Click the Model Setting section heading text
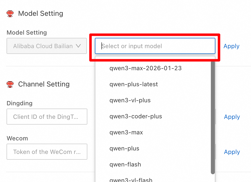 coord(41,14)
